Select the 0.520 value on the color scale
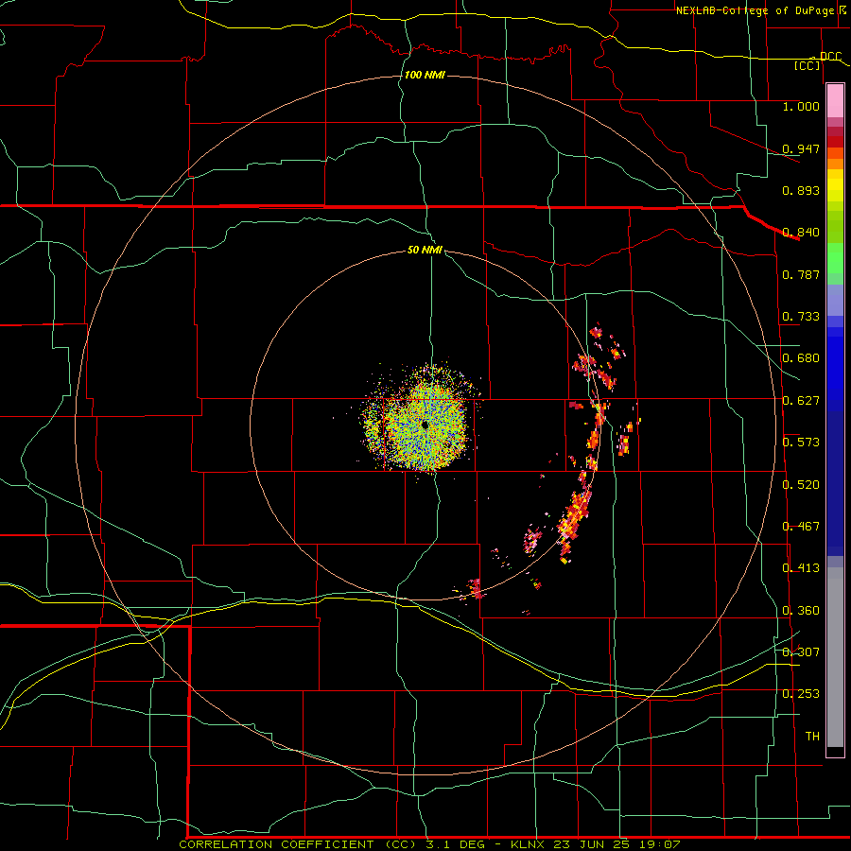The image size is (851, 851). click(x=801, y=485)
